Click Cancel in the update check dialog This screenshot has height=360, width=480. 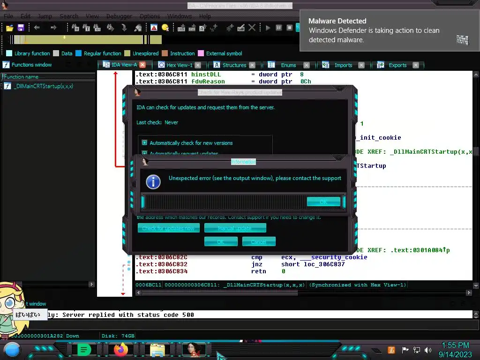tap(259, 241)
